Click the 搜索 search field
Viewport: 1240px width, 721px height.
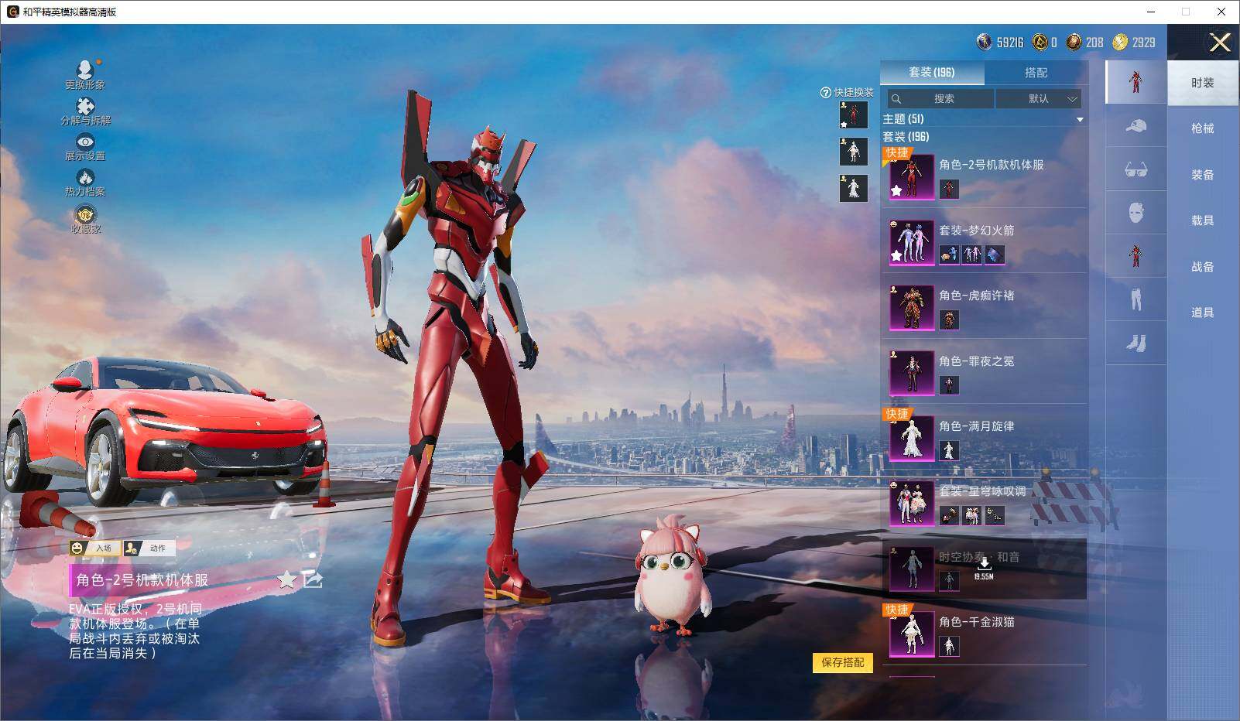pyautogui.click(x=940, y=98)
